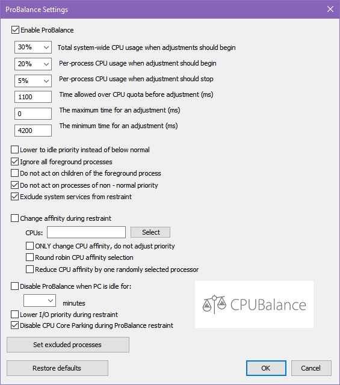Expand the 20% per-process begin dropdown
Viewport: 340px width, 385px height.
33,64
